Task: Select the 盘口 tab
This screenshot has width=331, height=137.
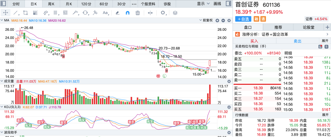Action: coord(248,27)
